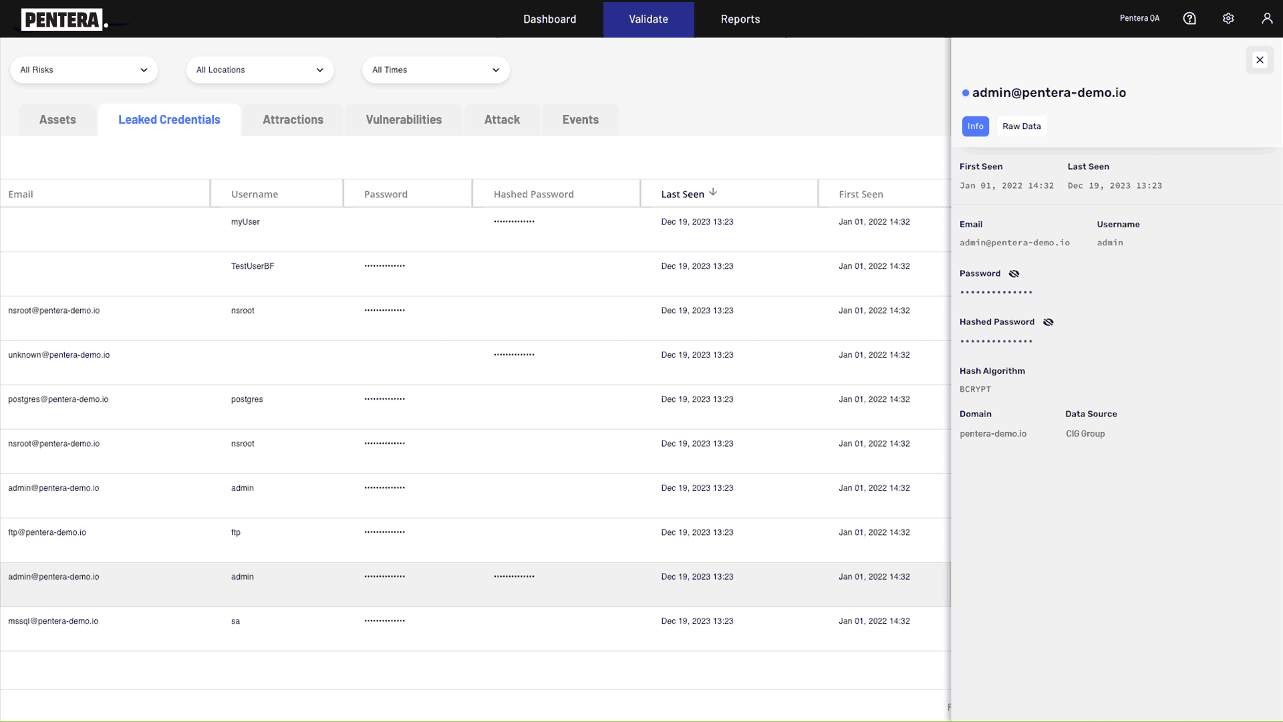The height and width of the screenshot is (722, 1283).
Task: Sort table by Email column header
Action: point(21,195)
